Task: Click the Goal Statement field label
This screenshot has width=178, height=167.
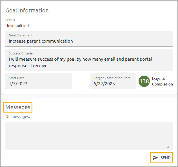Action: [x=21, y=35]
